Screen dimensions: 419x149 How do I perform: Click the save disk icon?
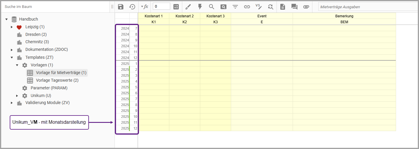120,7
